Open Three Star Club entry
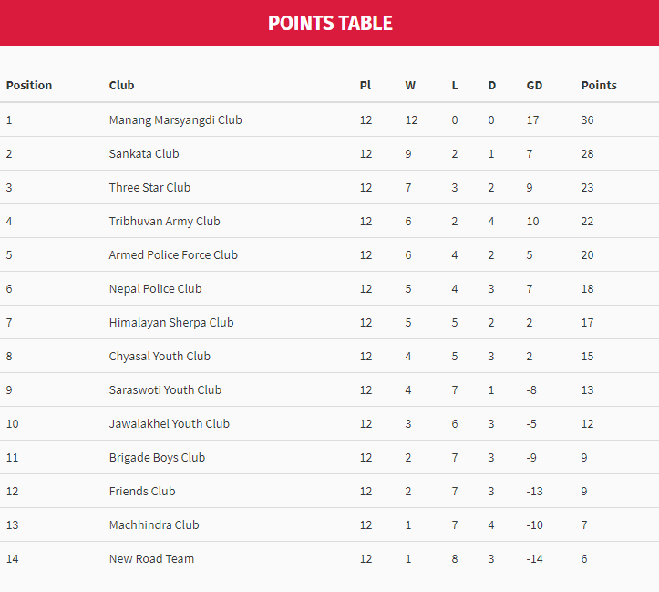The image size is (659, 592). 149,188
